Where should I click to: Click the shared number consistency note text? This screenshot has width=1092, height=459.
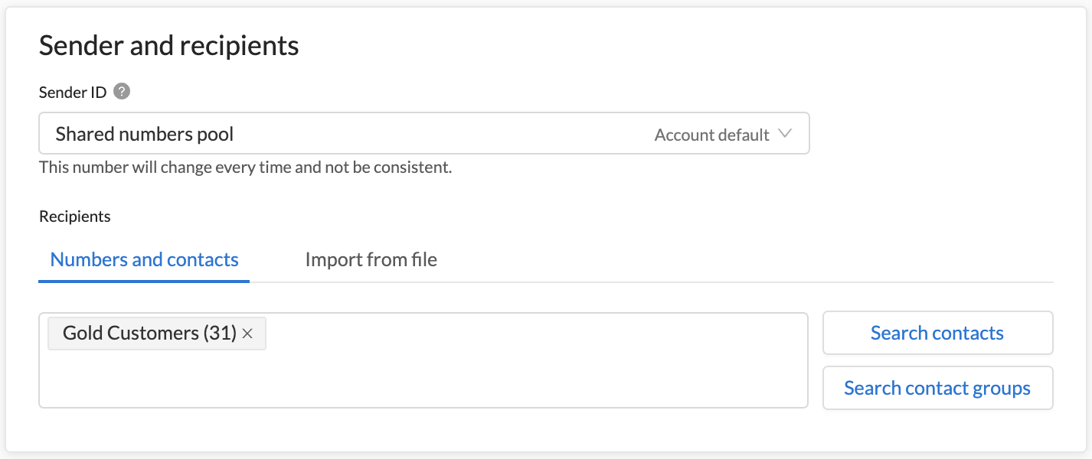246,167
